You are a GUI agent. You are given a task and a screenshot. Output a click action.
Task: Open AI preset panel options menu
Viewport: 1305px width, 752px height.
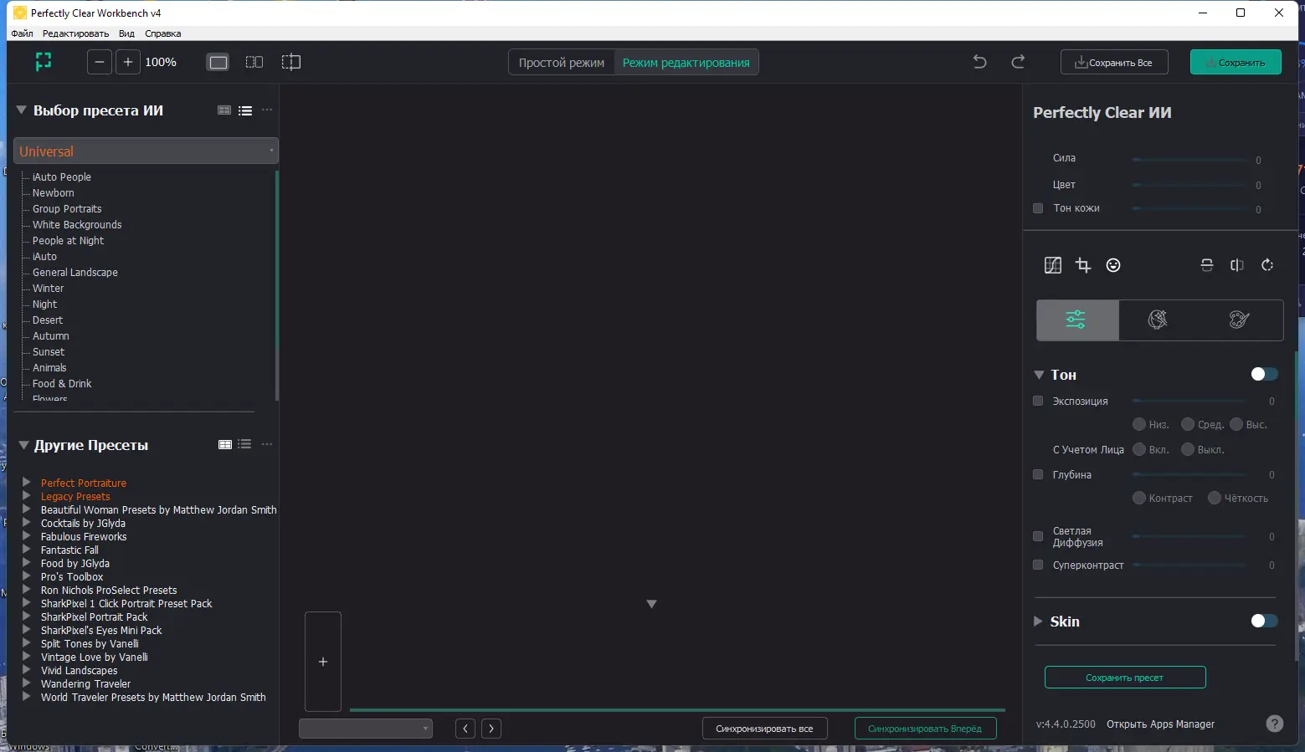pos(267,110)
